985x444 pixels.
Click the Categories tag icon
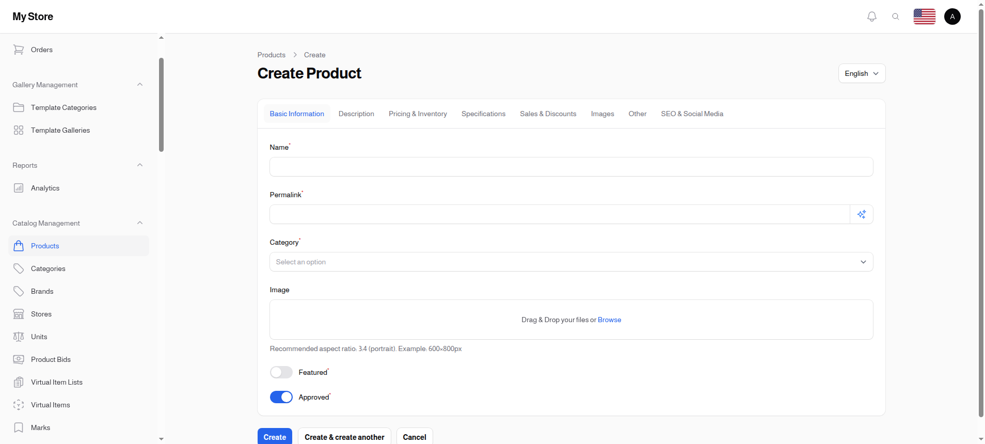(x=19, y=268)
